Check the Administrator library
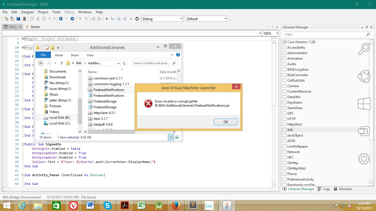The height and width of the screenshot is (211, 376). (285, 53)
